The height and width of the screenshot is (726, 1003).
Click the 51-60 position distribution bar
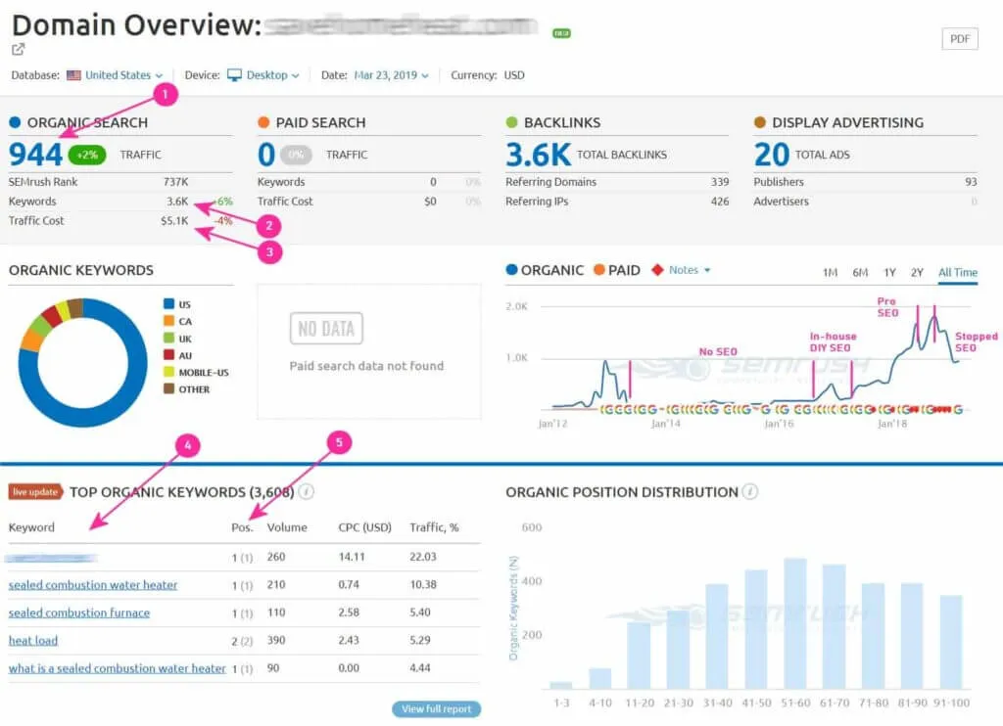pos(795,623)
